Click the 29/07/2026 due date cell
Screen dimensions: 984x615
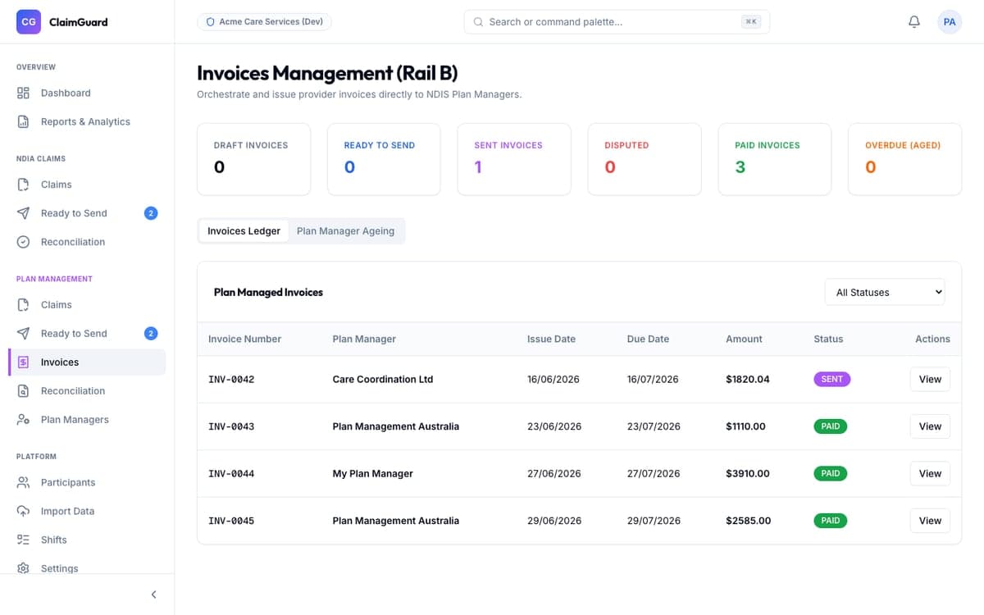click(x=654, y=521)
